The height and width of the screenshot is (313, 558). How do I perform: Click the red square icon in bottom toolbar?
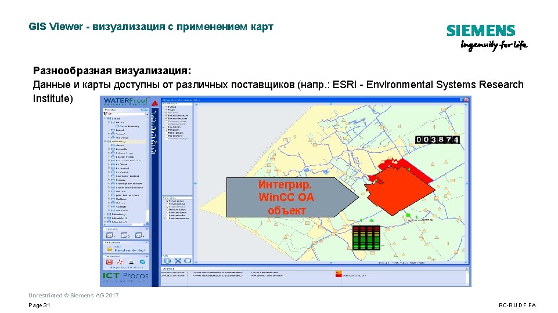click(109, 262)
